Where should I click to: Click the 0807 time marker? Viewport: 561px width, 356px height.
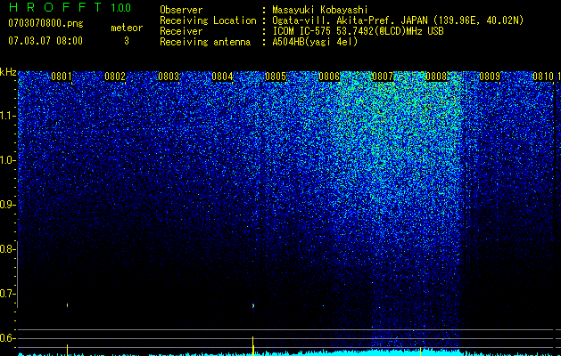[383, 77]
